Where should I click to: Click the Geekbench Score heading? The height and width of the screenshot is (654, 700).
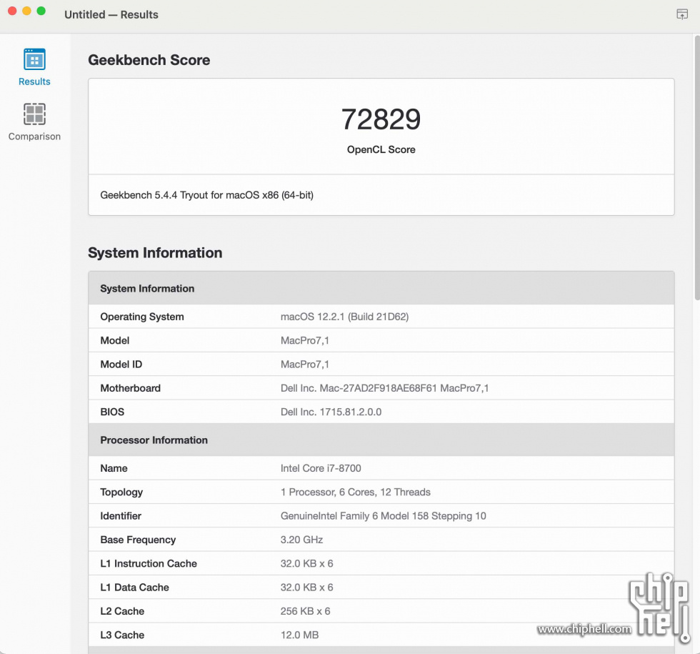(149, 60)
